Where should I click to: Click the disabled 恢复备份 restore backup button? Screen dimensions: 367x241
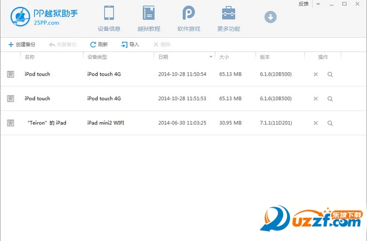(62, 44)
